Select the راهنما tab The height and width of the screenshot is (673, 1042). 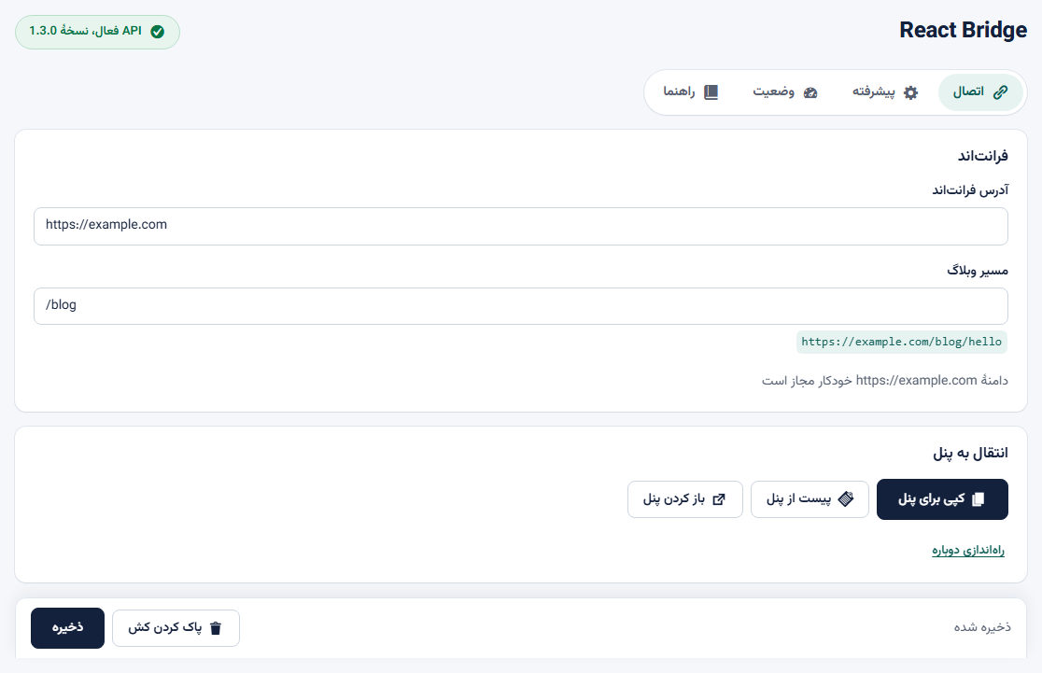[x=690, y=92]
